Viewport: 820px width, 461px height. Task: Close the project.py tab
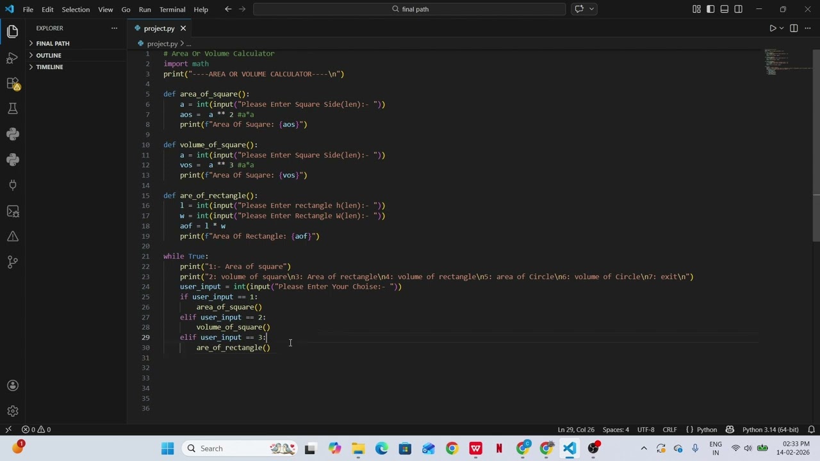click(183, 28)
